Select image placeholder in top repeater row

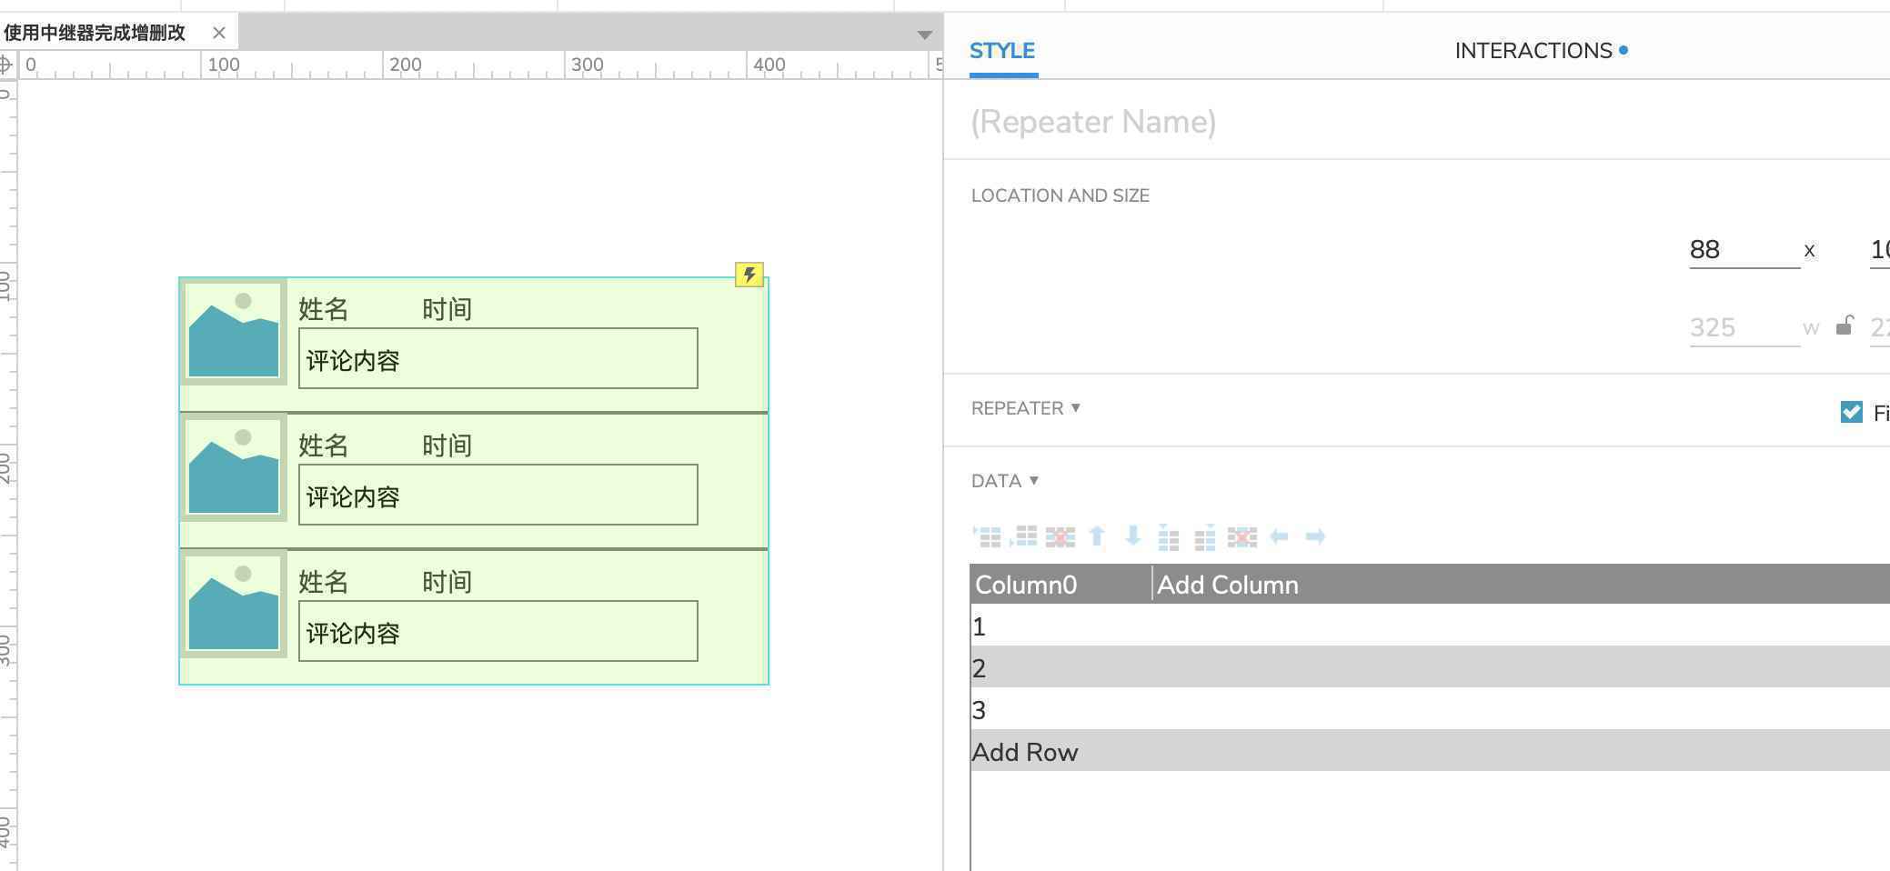[234, 331]
